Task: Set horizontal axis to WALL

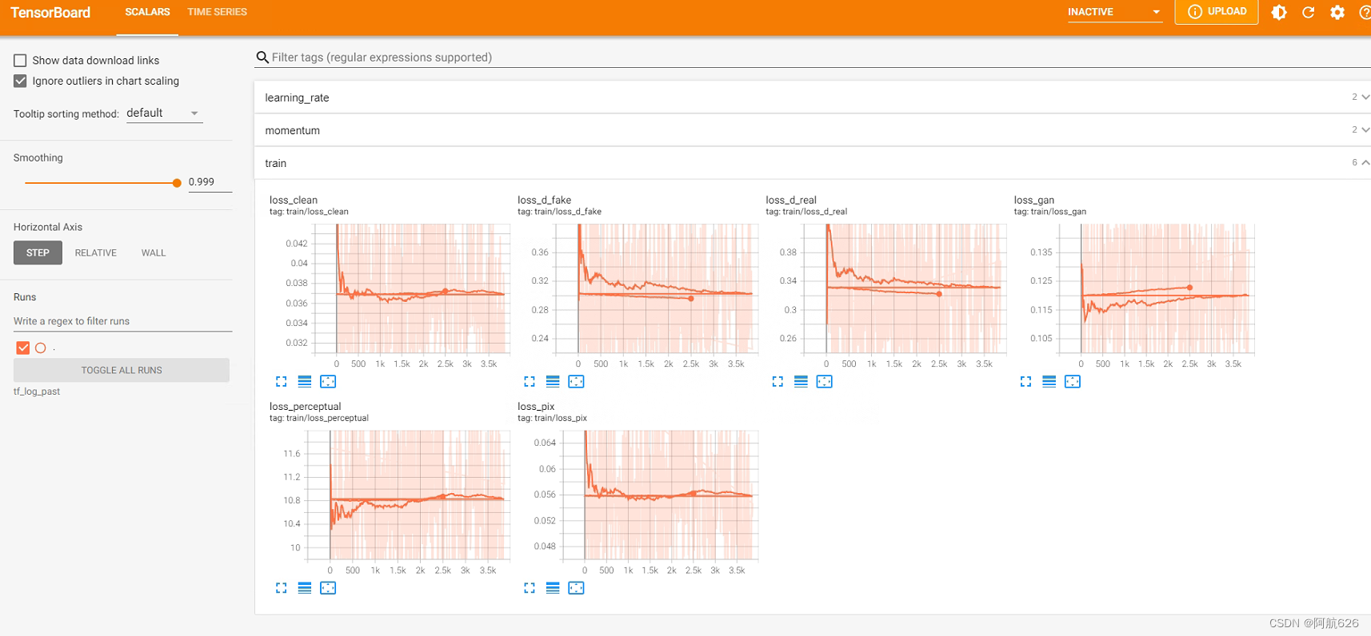Action: (x=154, y=252)
